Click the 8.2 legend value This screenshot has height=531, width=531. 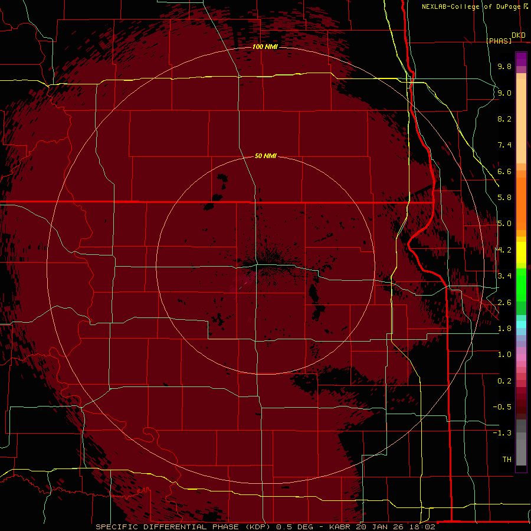504,119
